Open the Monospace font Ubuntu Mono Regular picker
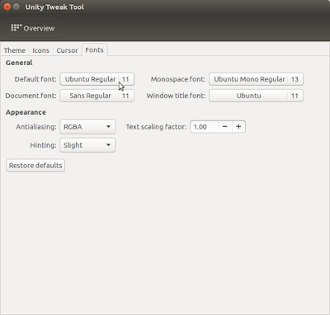 click(256, 79)
